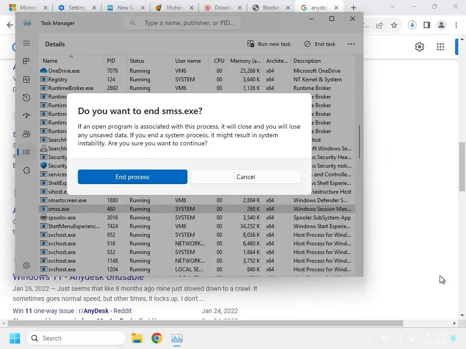Select the Details page icon in sidebar
466x349 pixels.
(26, 152)
